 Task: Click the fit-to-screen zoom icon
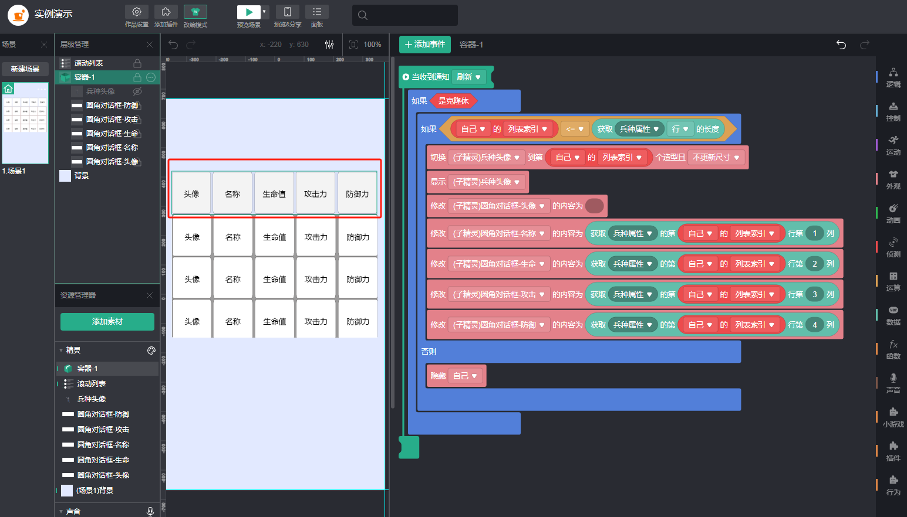tap(353, 45)
